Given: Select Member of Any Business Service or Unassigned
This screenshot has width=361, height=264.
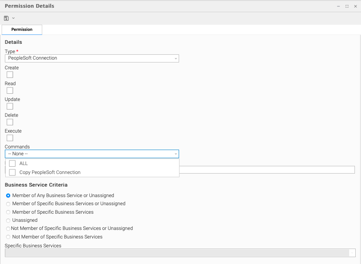Looking at the screenshot, I should tap(8, 195).
